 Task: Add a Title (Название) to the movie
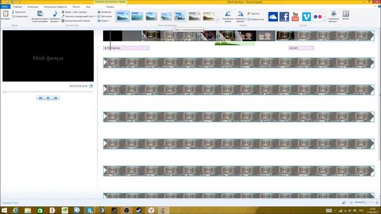[105, 12]
